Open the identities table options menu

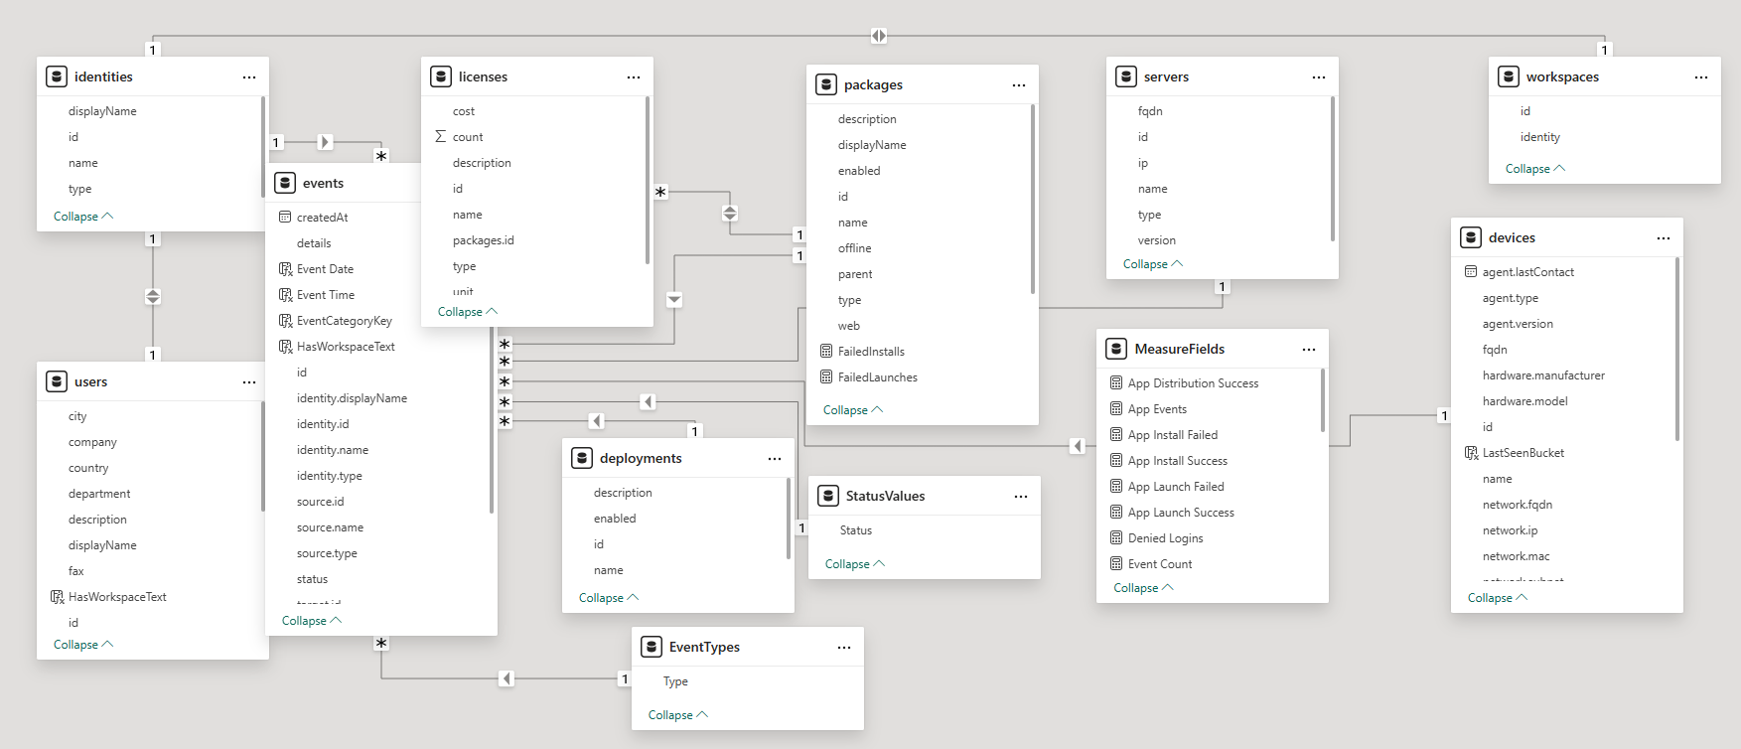248,77
